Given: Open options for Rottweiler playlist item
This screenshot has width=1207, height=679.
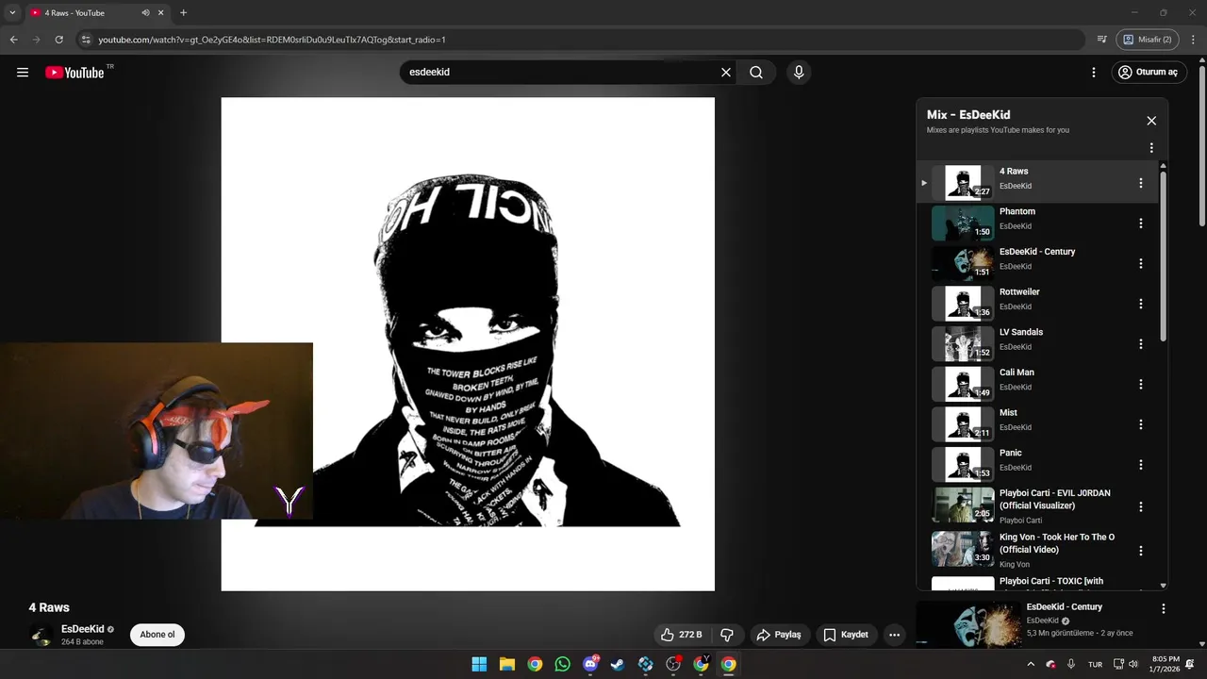Looking at the screenshot, I should pyautogui.click(x=1141, y=304).
